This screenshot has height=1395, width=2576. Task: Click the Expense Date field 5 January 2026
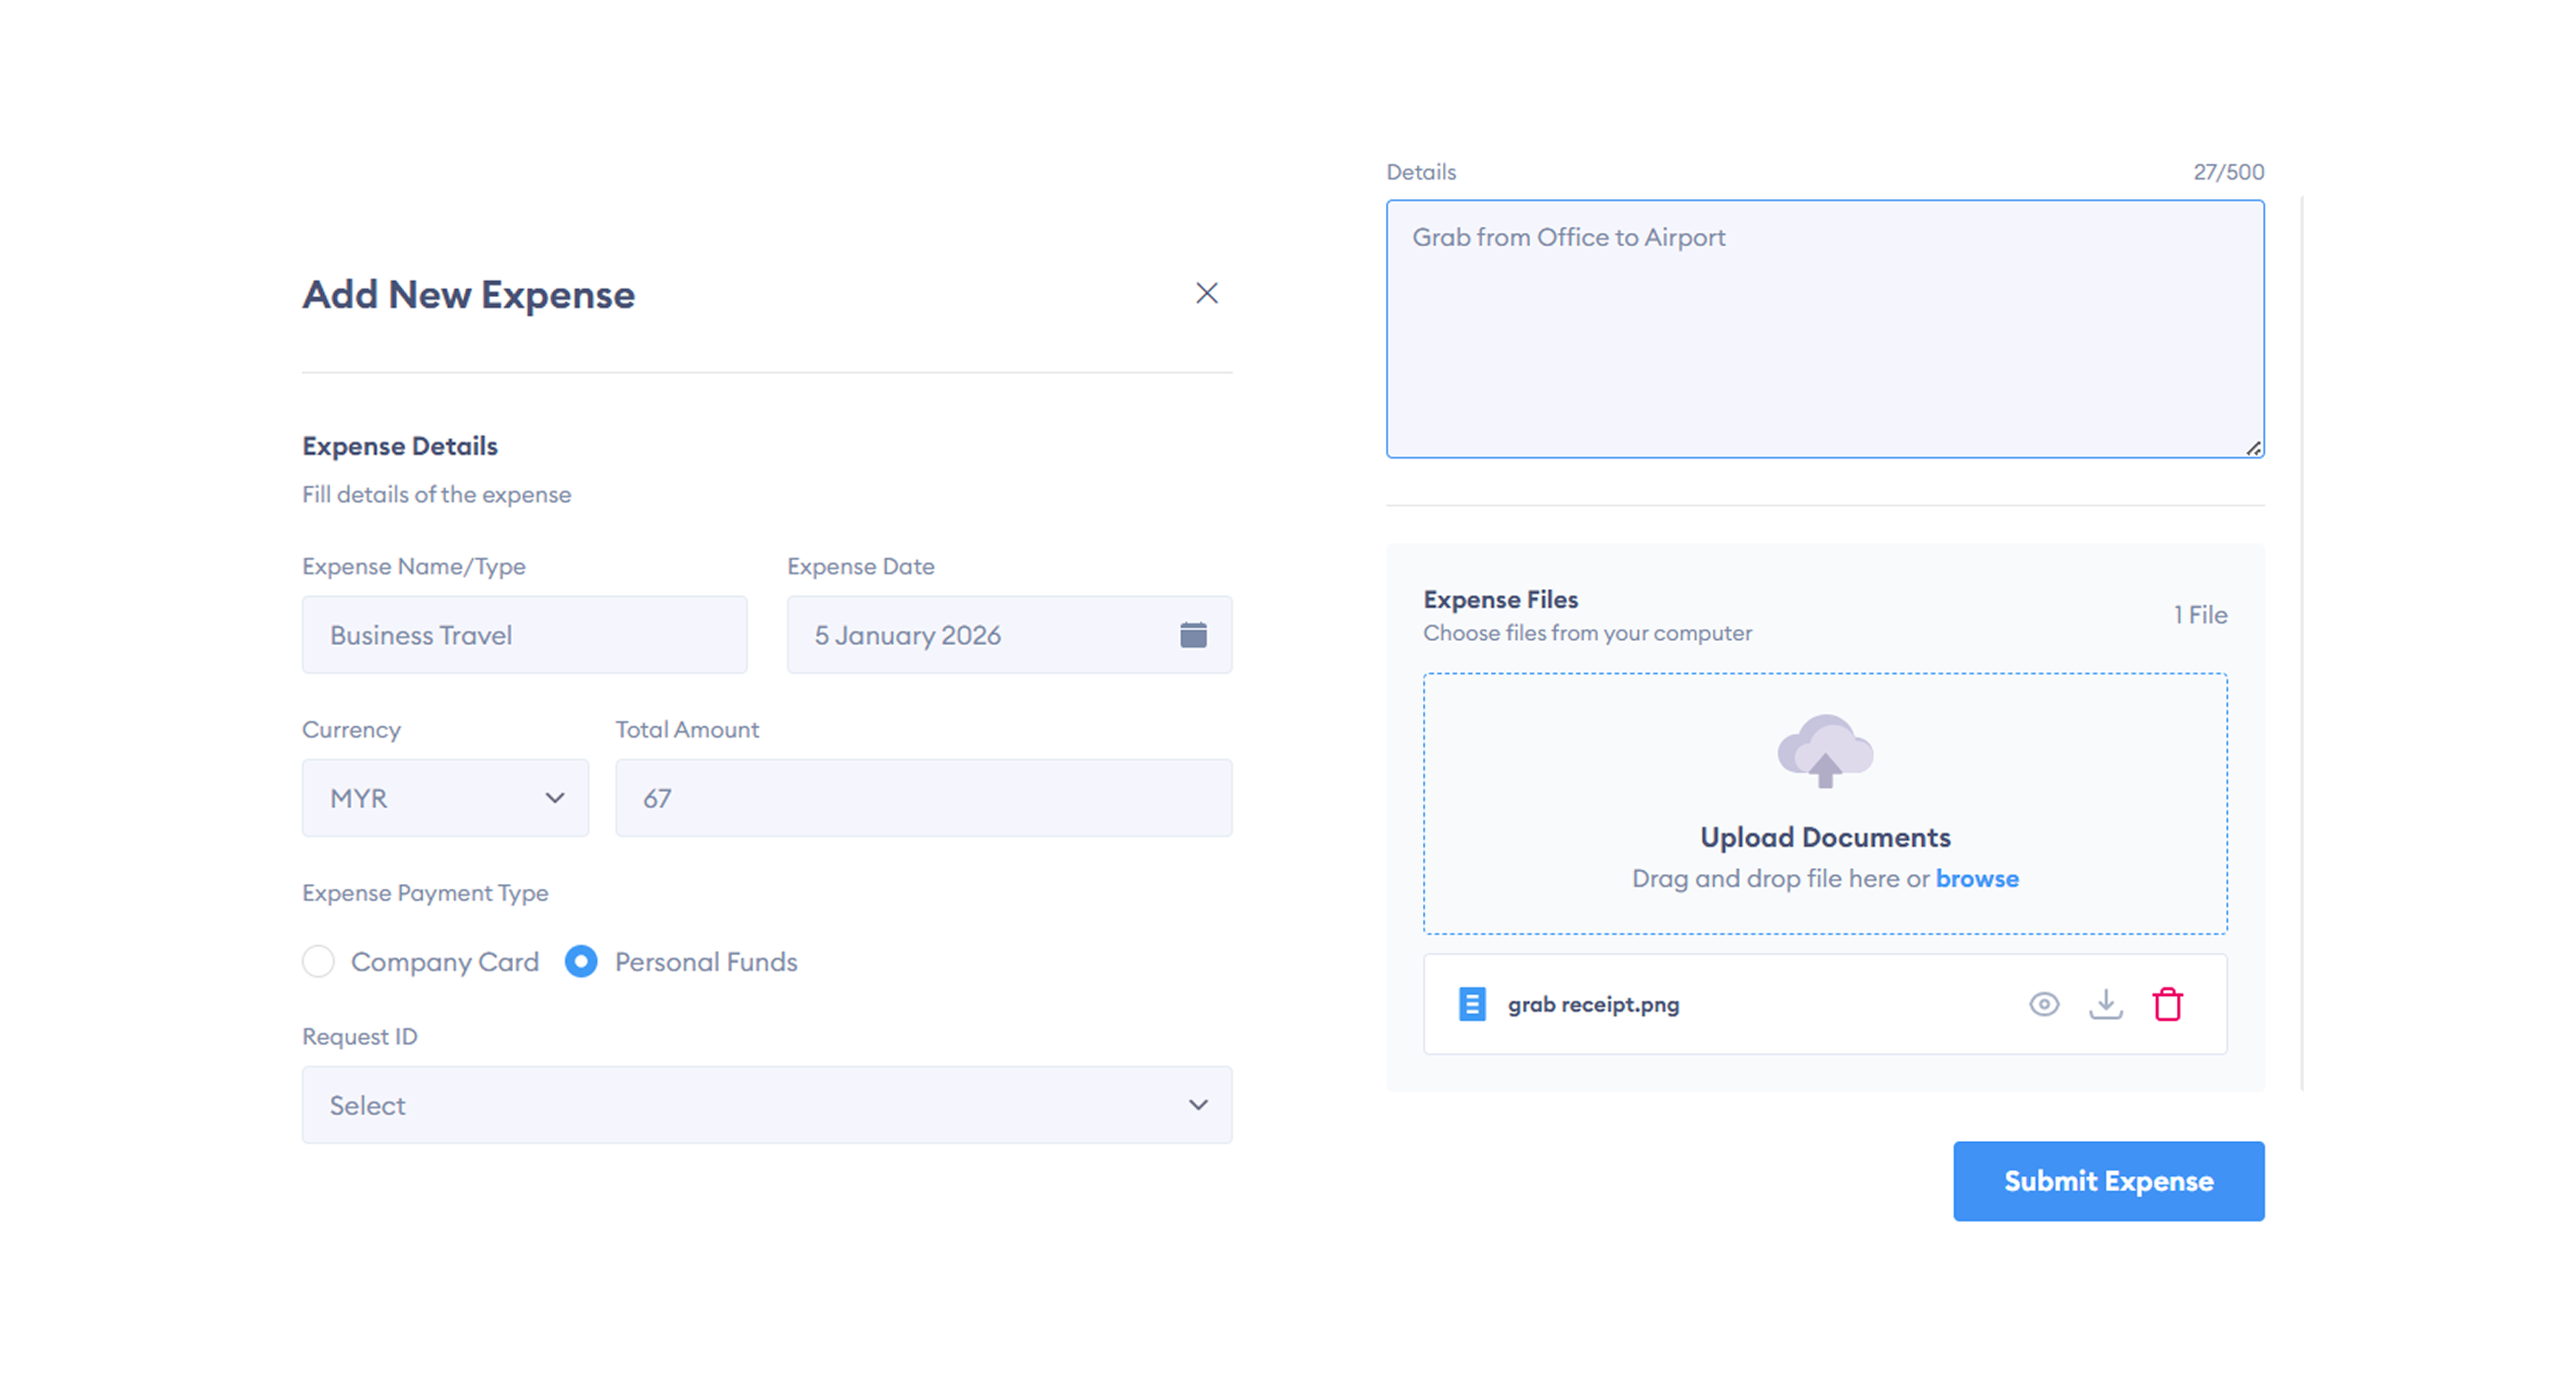(980, 635)
